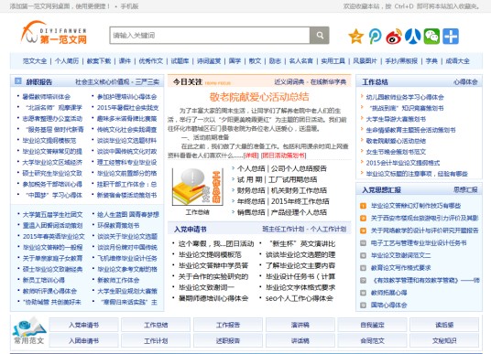The image size is (491, 354).
Task: Open the 工作总结 book thumbnail
Action: 197,187
